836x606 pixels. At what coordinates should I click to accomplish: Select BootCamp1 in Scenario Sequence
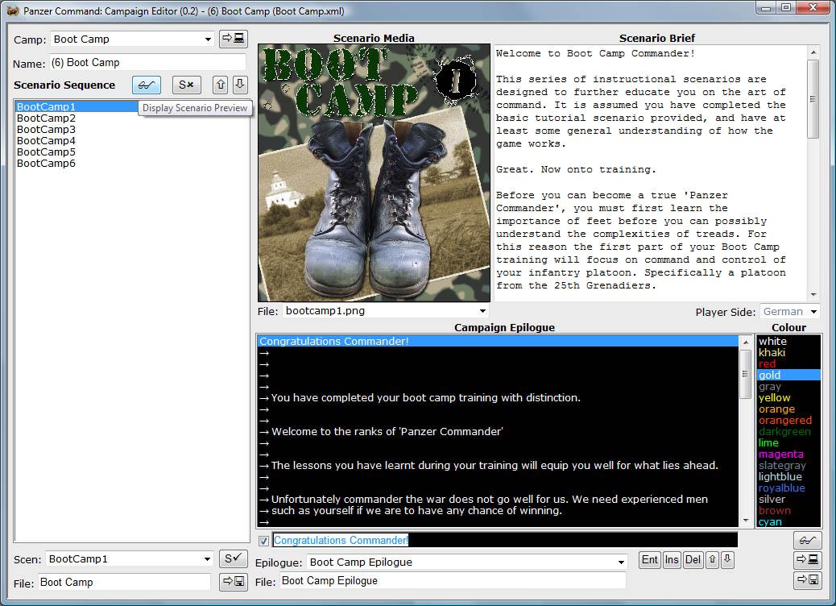[77, 106]
